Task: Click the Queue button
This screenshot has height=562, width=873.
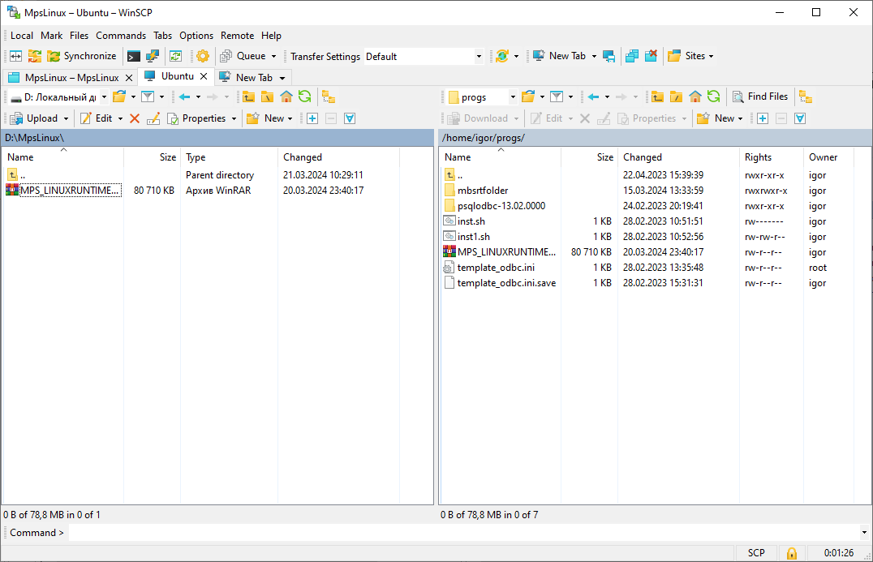Action: 243,56
